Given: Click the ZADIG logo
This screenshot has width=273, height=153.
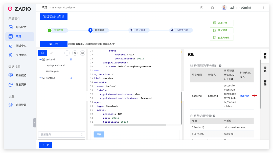Looking at the screenshot, I should 19,9.
